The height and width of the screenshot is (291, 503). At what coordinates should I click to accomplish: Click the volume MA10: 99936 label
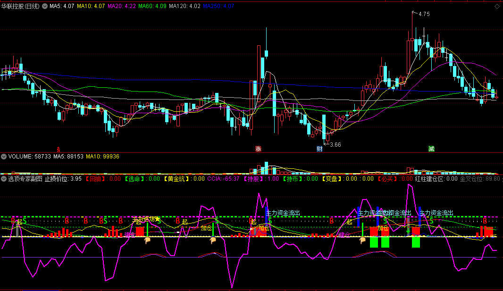point(103,157)
